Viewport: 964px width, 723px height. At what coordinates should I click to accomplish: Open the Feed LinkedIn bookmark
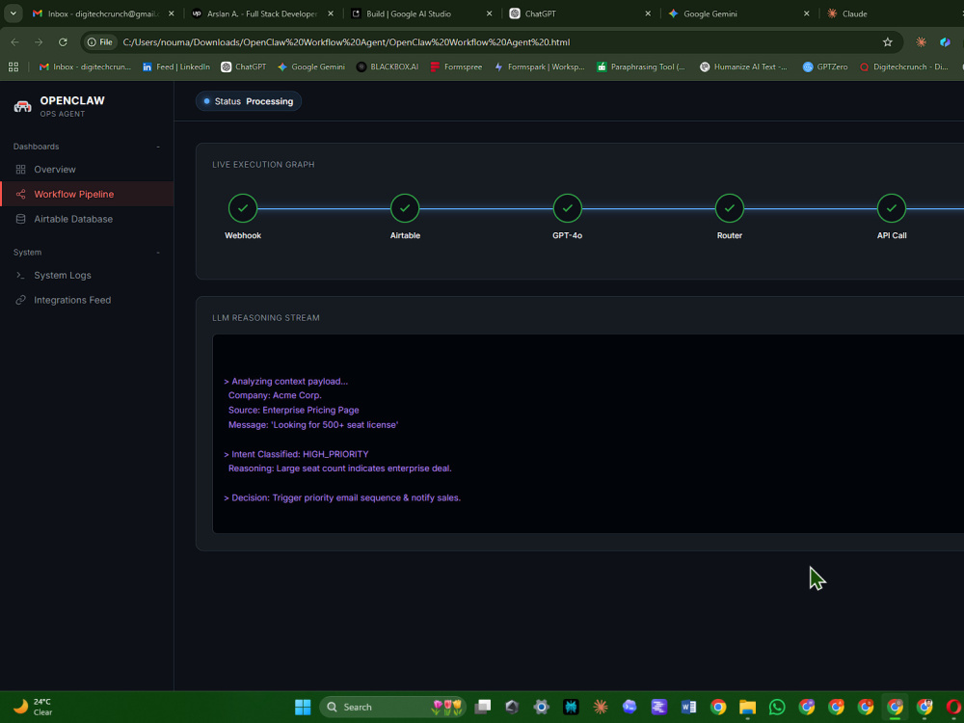tap(175, 67)
